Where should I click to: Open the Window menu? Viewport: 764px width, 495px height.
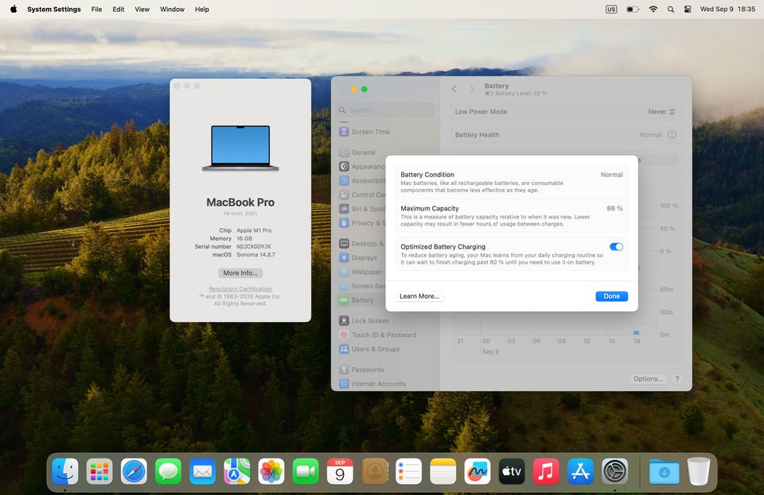(x=172, y=10)
